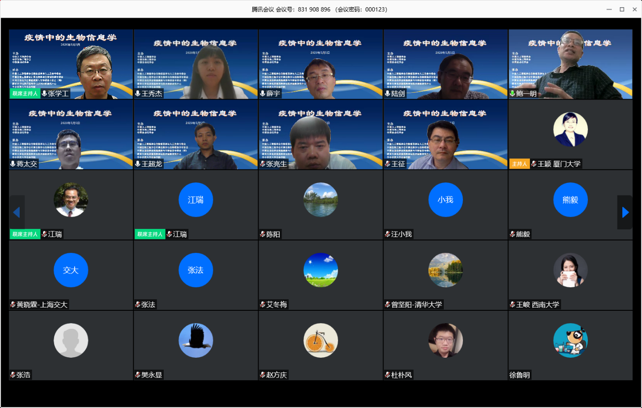The height and width of the screenshot is (408, 642).
Task: Click the blue 交大 avatar circle
Action: (x=71, y=270)
